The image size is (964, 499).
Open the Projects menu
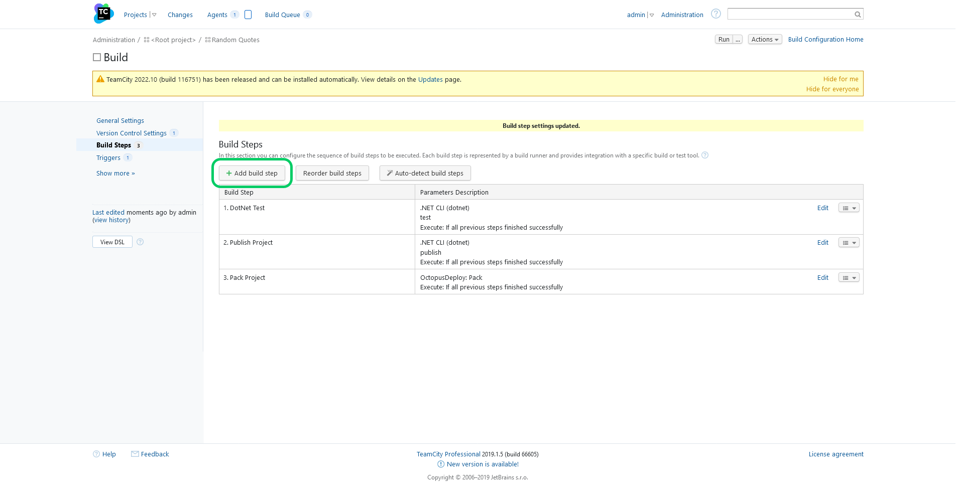(136, 15)
